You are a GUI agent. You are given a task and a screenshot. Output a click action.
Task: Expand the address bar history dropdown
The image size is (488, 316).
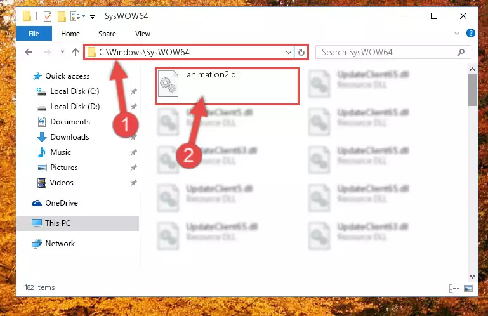[289, 52]
